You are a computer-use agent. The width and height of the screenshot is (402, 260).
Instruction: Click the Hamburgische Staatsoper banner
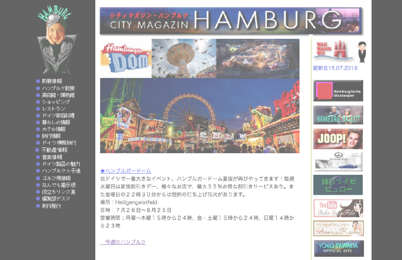(338, 91)
